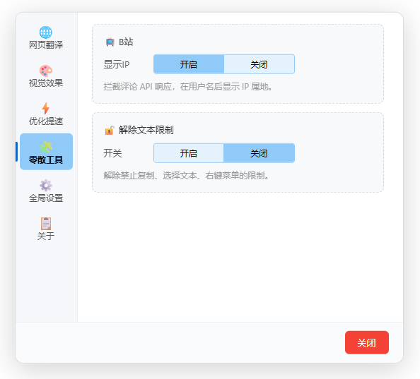The width and height of the screenshot is (420, 379).
Task: Select the 优化提速 tab label
Action: [46, 121]
